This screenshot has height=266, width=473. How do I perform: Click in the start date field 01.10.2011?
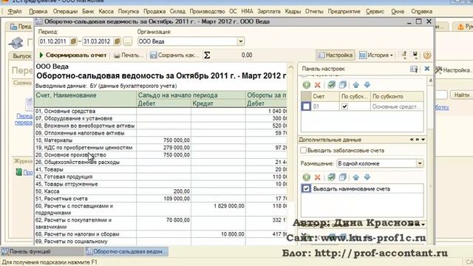pos(54,41)
